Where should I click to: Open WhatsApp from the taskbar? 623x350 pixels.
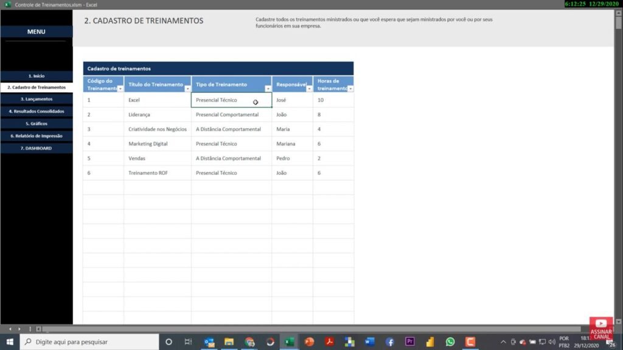(x=450, y=341)
